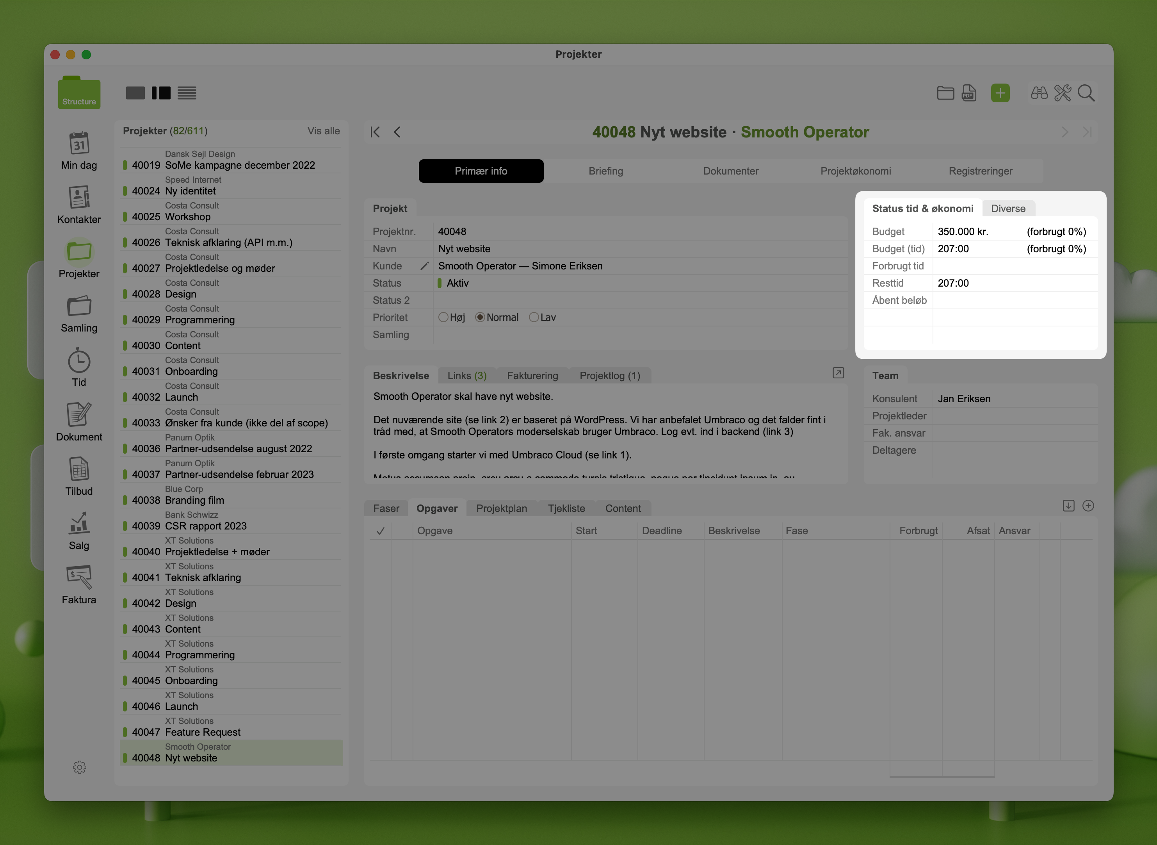Switch to the Projektøkonomi tab

(855, 171)
